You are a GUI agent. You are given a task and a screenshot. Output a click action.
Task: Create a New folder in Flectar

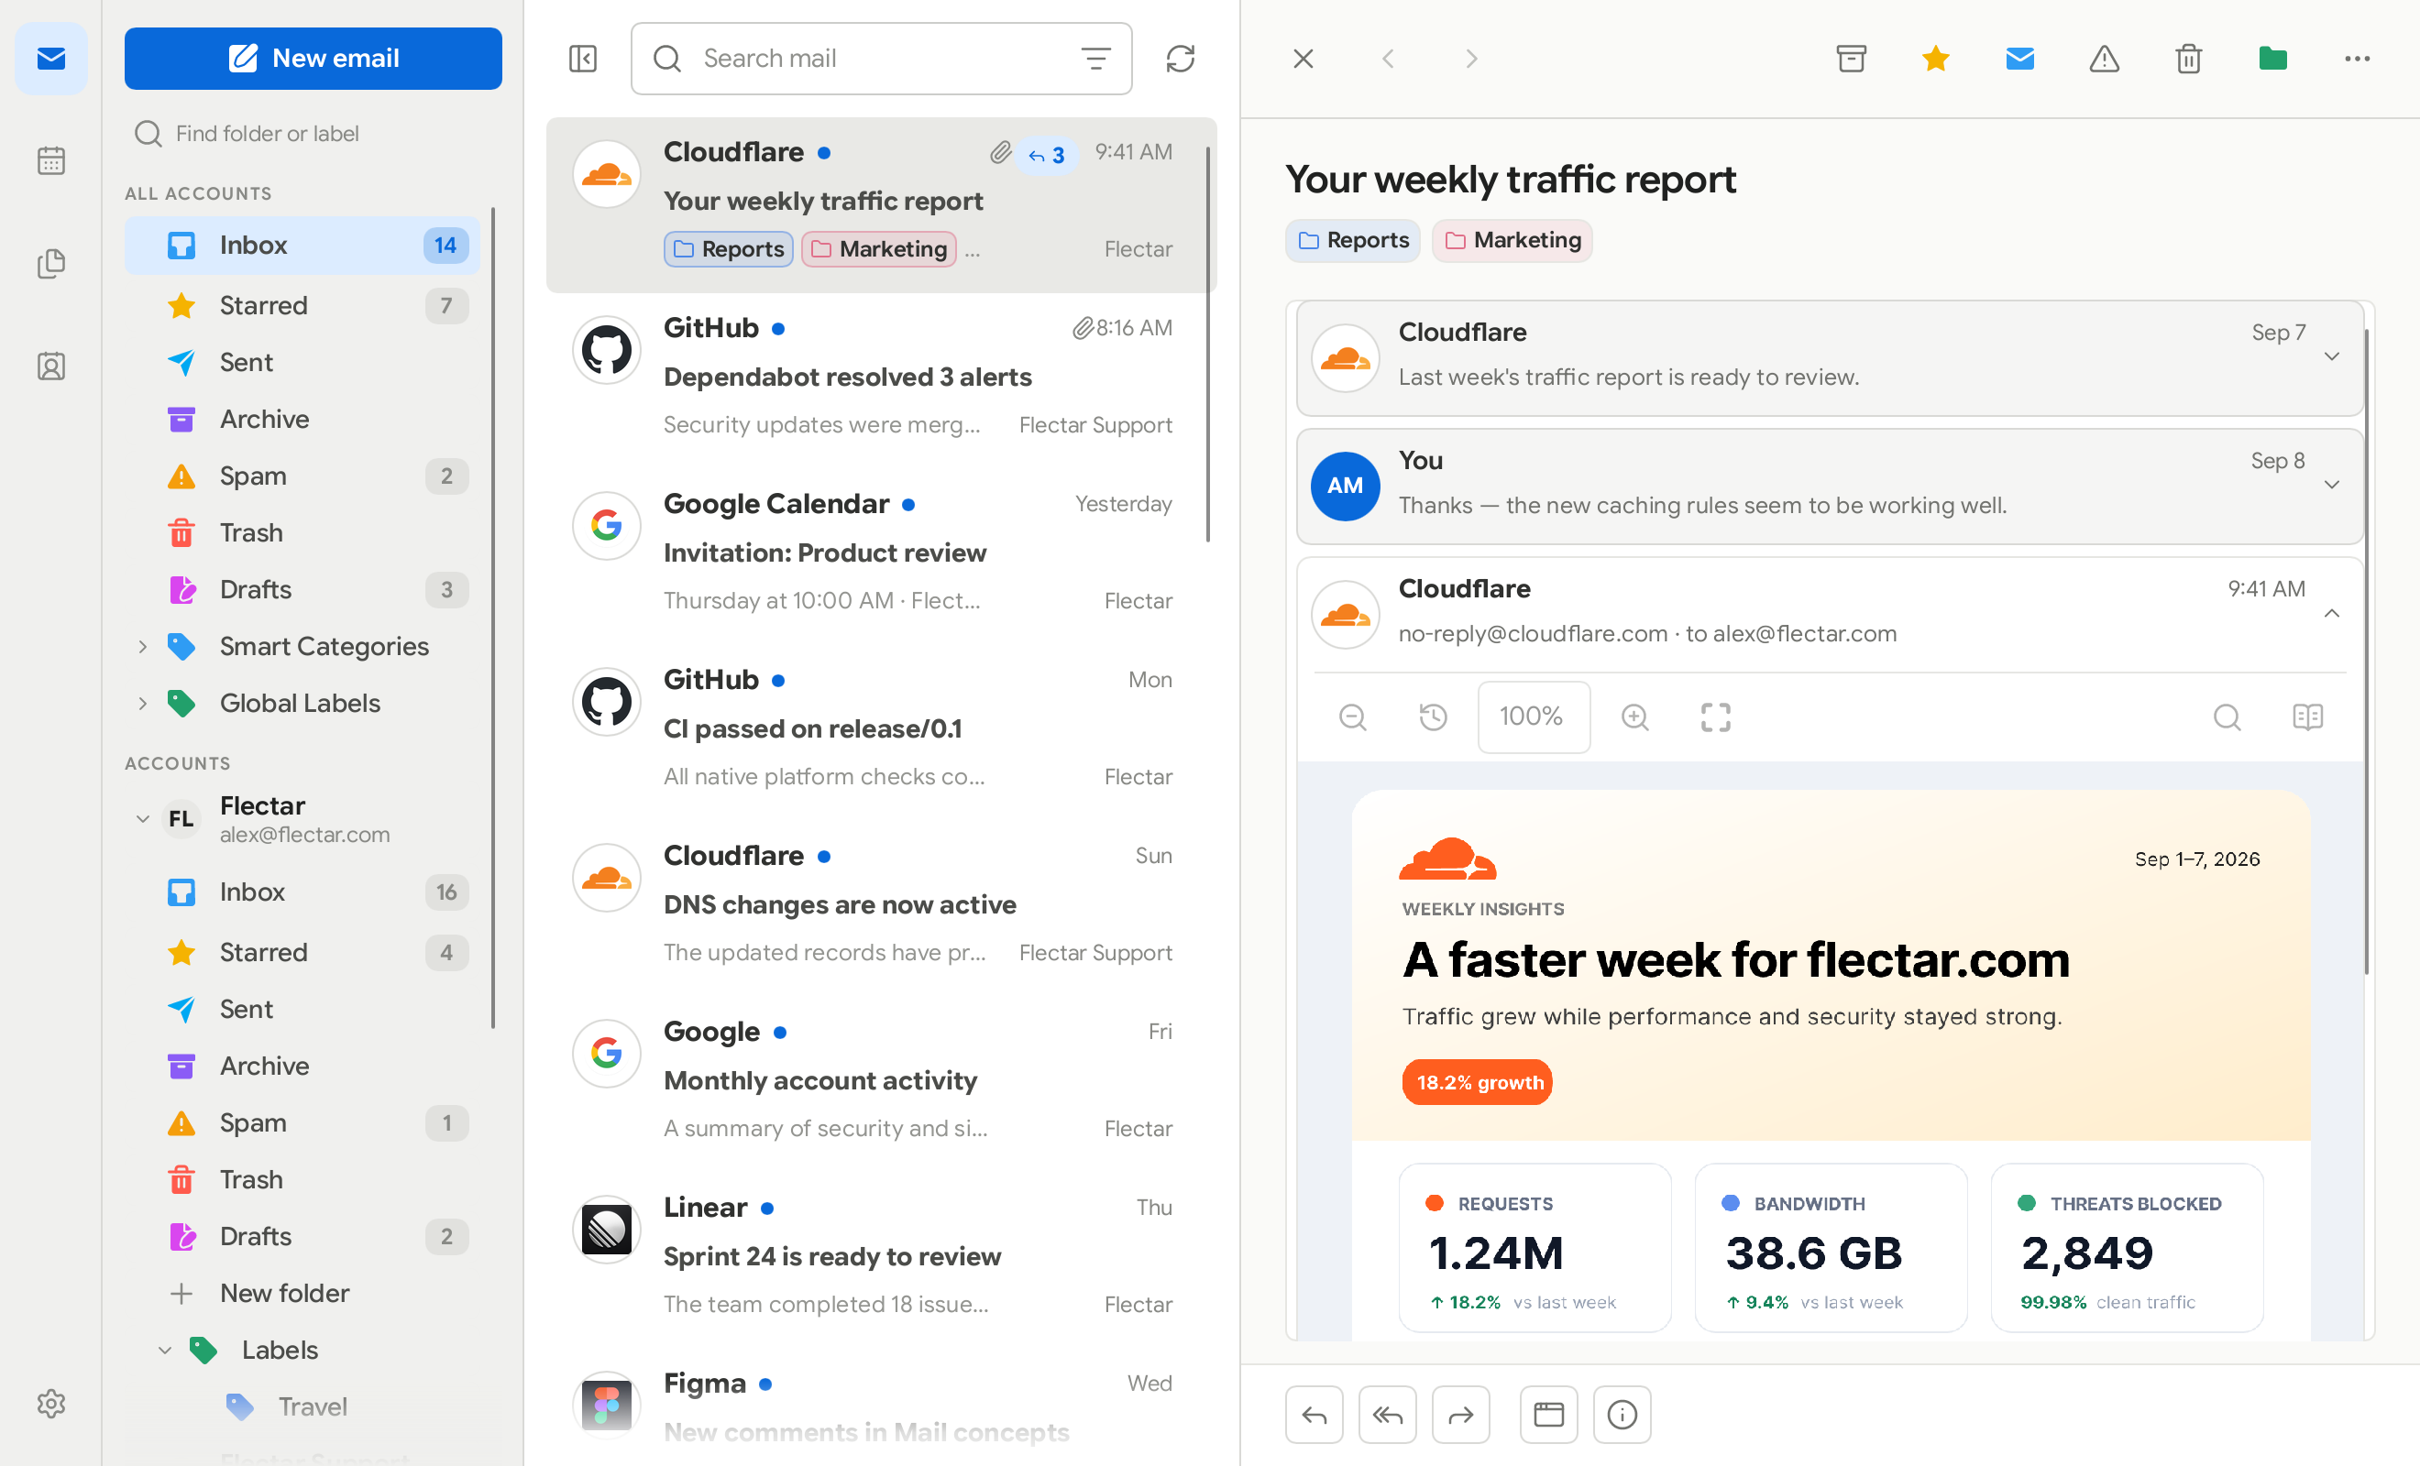tap(302, 1294)
